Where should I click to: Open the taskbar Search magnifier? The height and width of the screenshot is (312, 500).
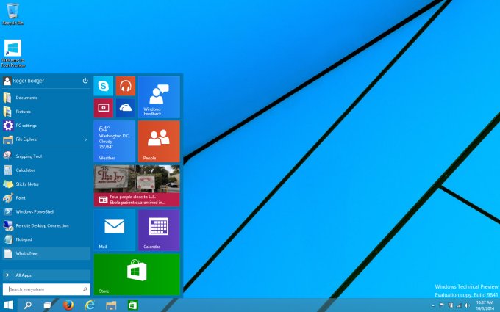pyautogui.click(x=28, y=305)
